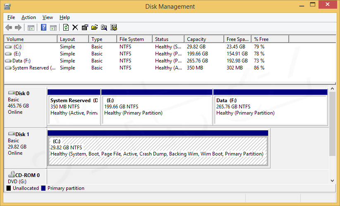Open the File menu
Image resolution: width=340 pixels, height=206 pixels.
11,17
